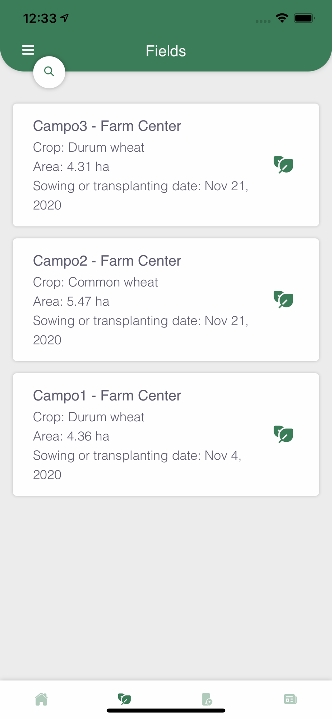Select Campo3's "Crop: Durum wheat" line
The width and height of the screenshot is (332, 719).
89,147
